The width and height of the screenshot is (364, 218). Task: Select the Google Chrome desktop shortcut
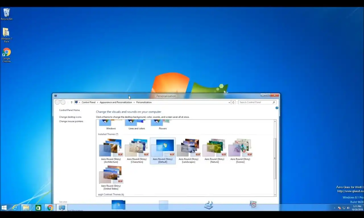7,55
